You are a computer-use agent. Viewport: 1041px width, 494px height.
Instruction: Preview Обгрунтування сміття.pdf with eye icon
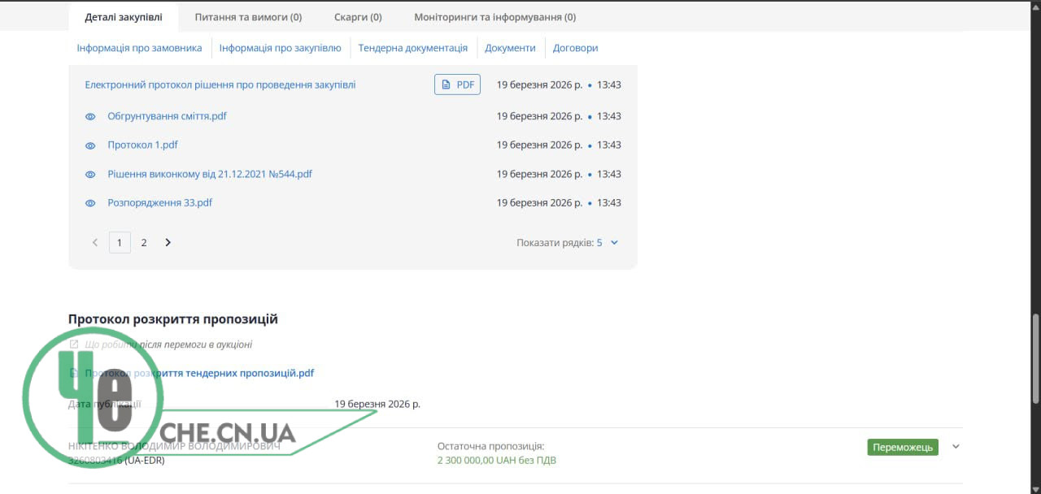91,116
